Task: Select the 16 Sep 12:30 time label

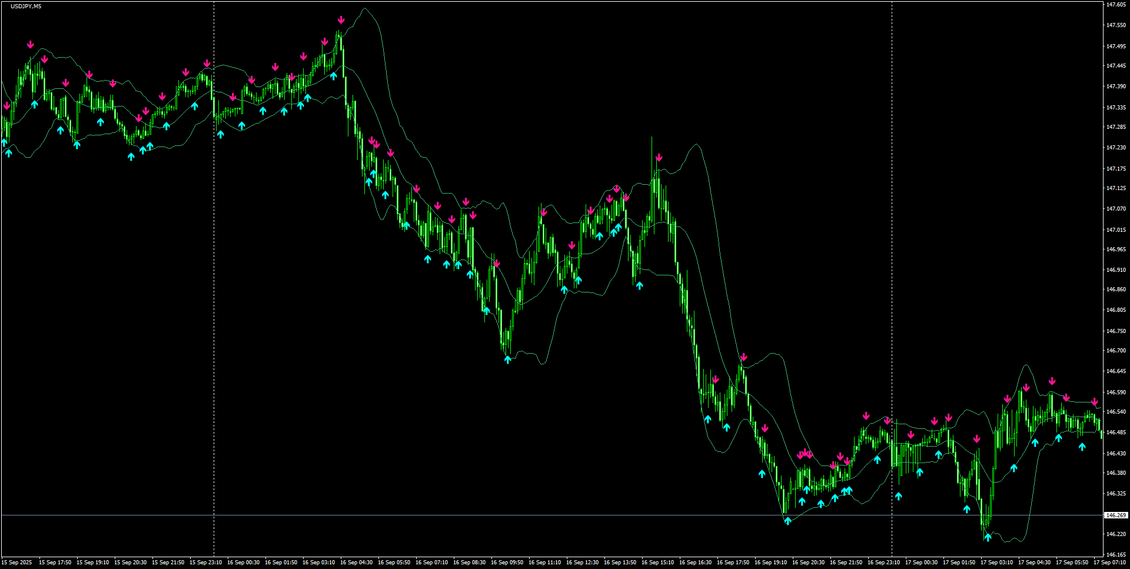Action: [x=582, y=563]
